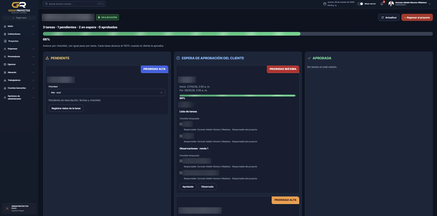Viewport: 437px width, 216px height.
Task: Expand the Trabajadores sidebar chevron
Action: coord(33,80)
